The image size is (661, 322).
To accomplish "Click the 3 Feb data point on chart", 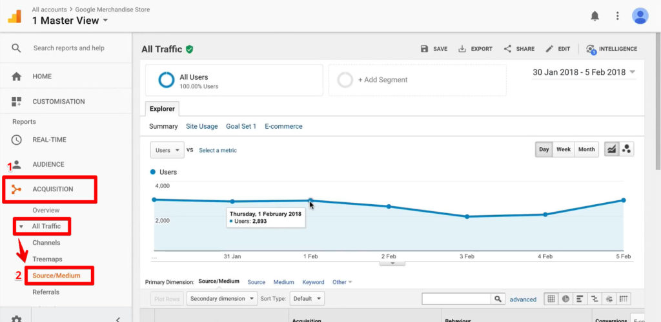I will pos(467,216).
